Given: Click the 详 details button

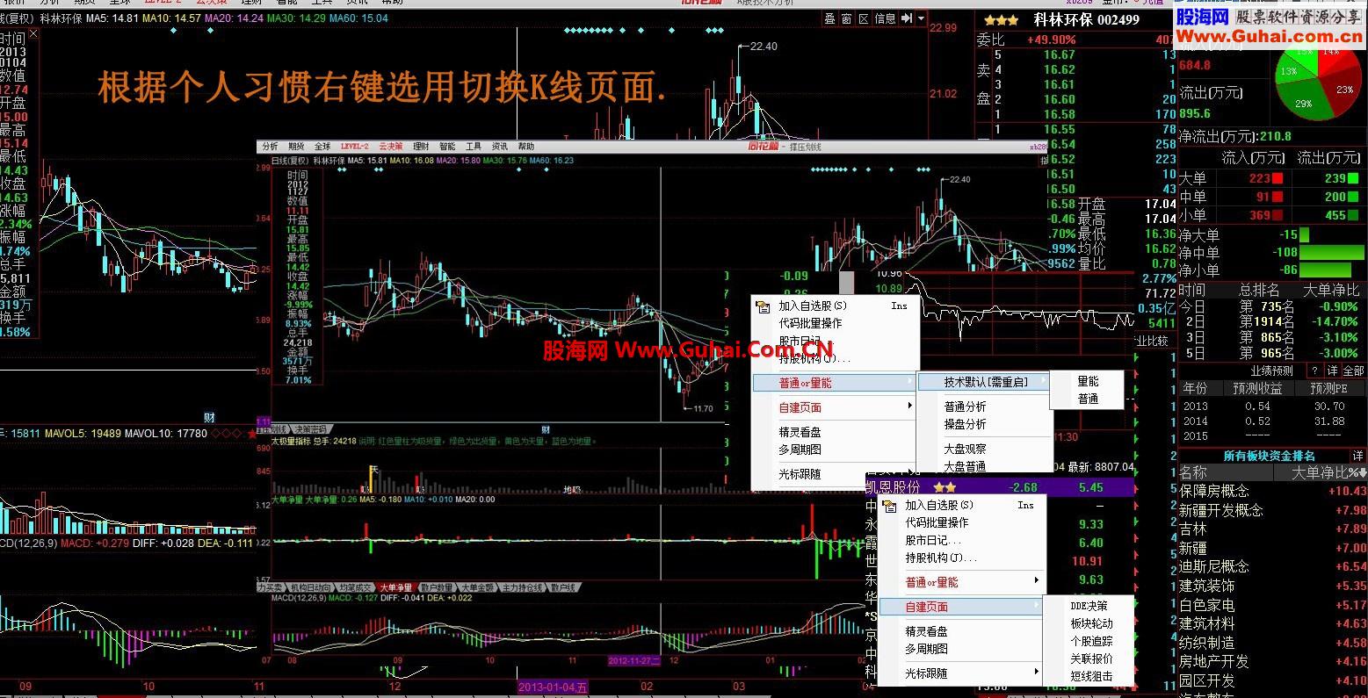Looking at the screenshot, I should 1332,371.
